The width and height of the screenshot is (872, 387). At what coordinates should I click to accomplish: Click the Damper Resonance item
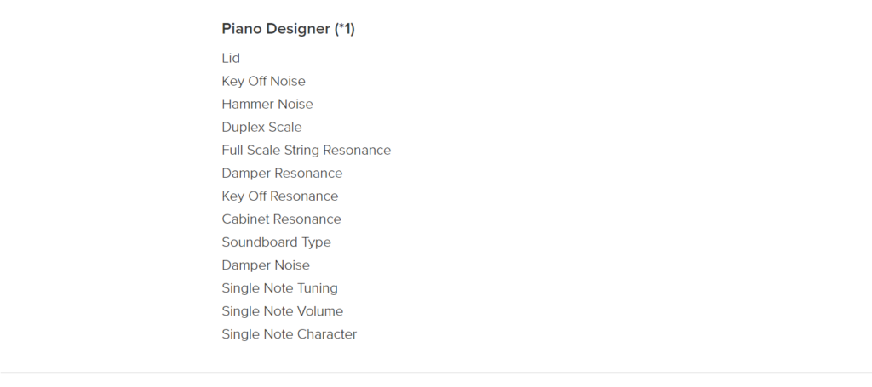click(x=282, y=174)
